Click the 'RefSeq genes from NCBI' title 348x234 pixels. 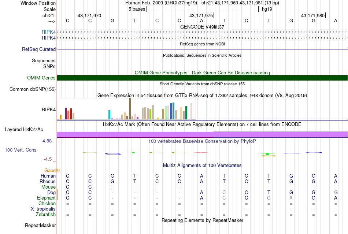click(202, 44)
